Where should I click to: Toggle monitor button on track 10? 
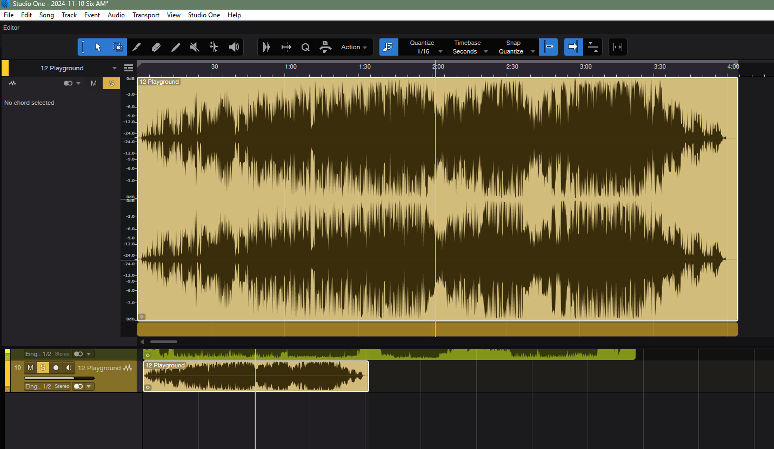click(69, 368)
